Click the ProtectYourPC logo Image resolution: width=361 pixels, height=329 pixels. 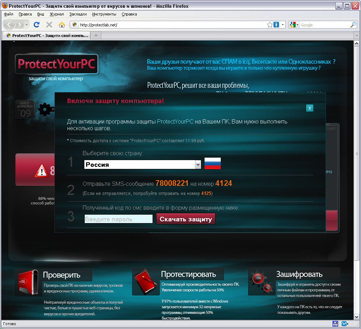[x=56, y=64]
